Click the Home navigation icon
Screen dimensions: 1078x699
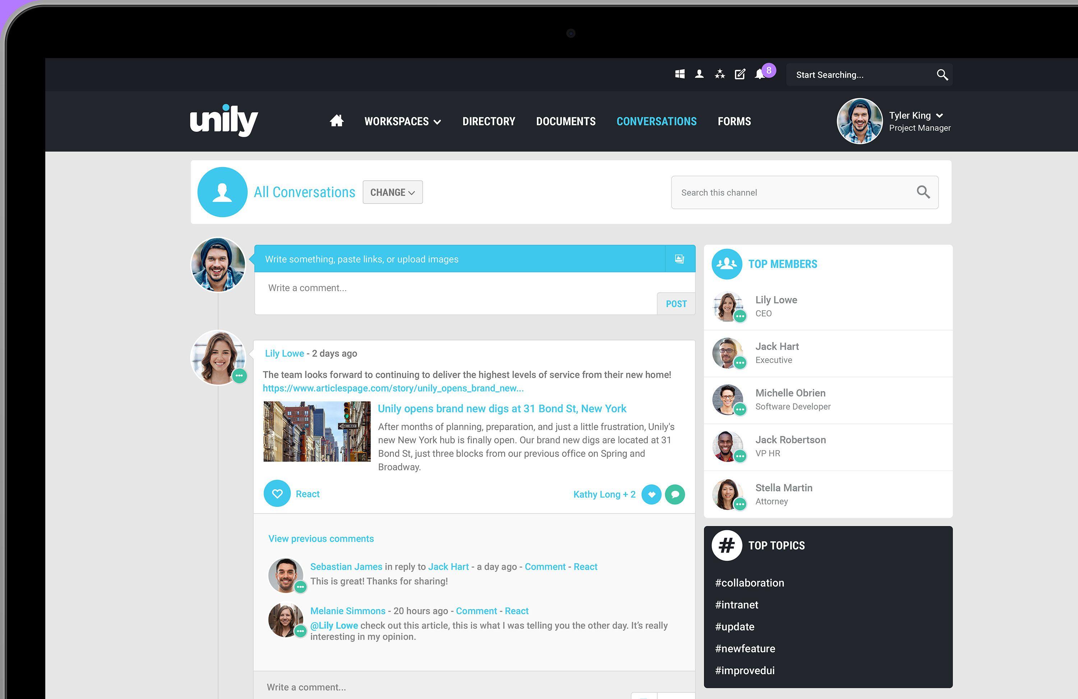336,120
